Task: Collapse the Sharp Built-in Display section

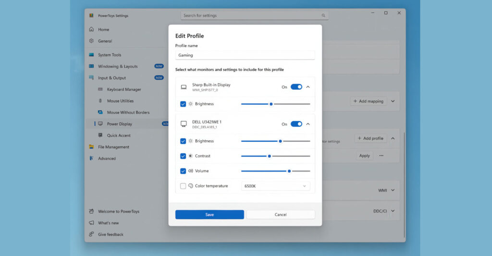Action: click(x=308, y=87)
